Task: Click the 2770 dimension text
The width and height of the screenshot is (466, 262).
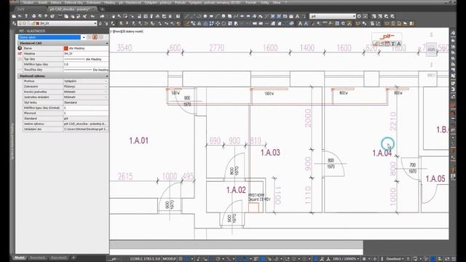Action: point(217,48)
